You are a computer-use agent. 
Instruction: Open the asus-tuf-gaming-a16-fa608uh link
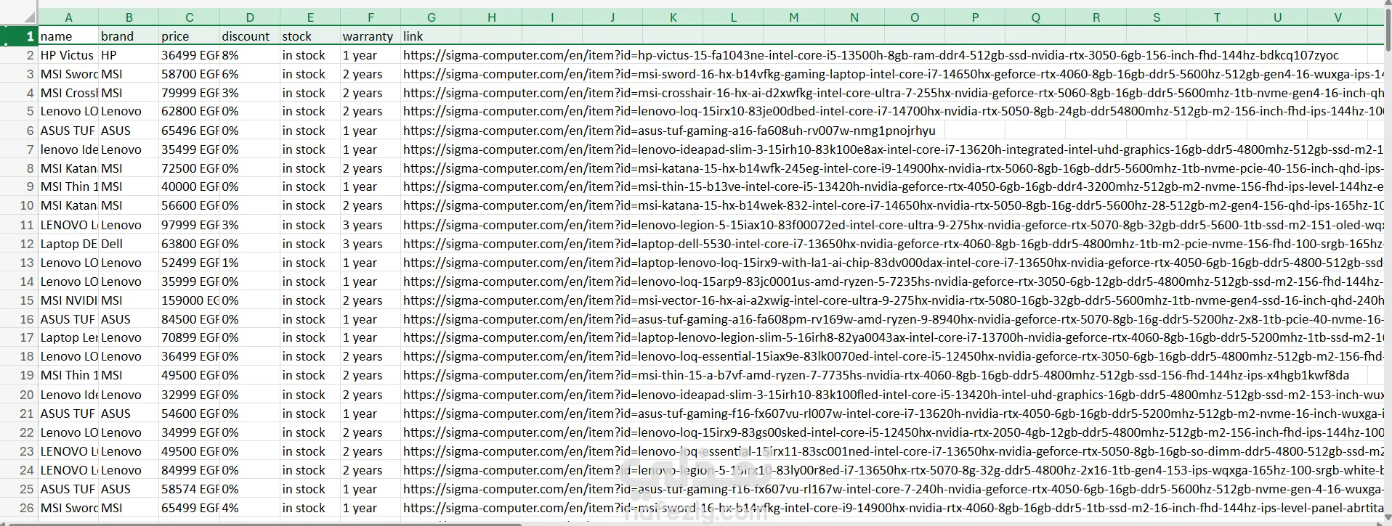coord(669,131)
